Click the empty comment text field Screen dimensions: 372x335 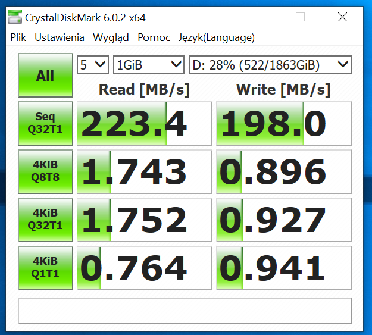pyautogui.click(x=185, y=309)
